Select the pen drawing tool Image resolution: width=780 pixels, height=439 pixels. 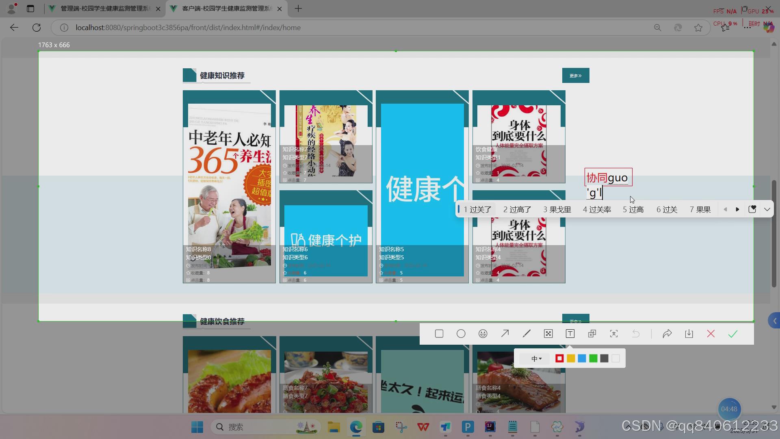526,333
